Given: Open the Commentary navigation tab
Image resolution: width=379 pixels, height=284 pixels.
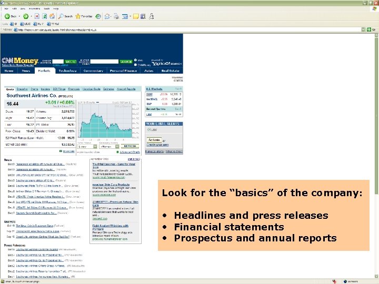Looking at the screenshot, I should 93,71.
